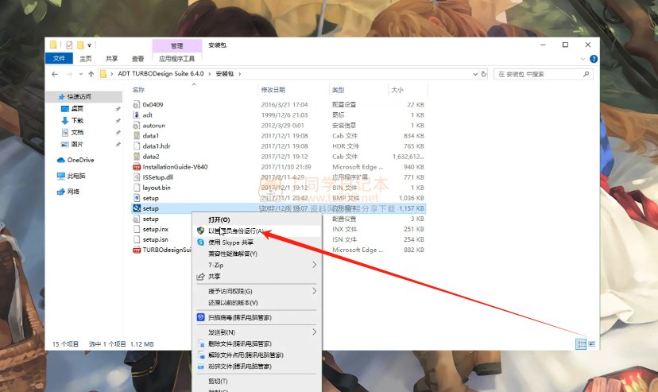
Task: Go up one folder level with Up arrow
Action: [x=91, y=74]
